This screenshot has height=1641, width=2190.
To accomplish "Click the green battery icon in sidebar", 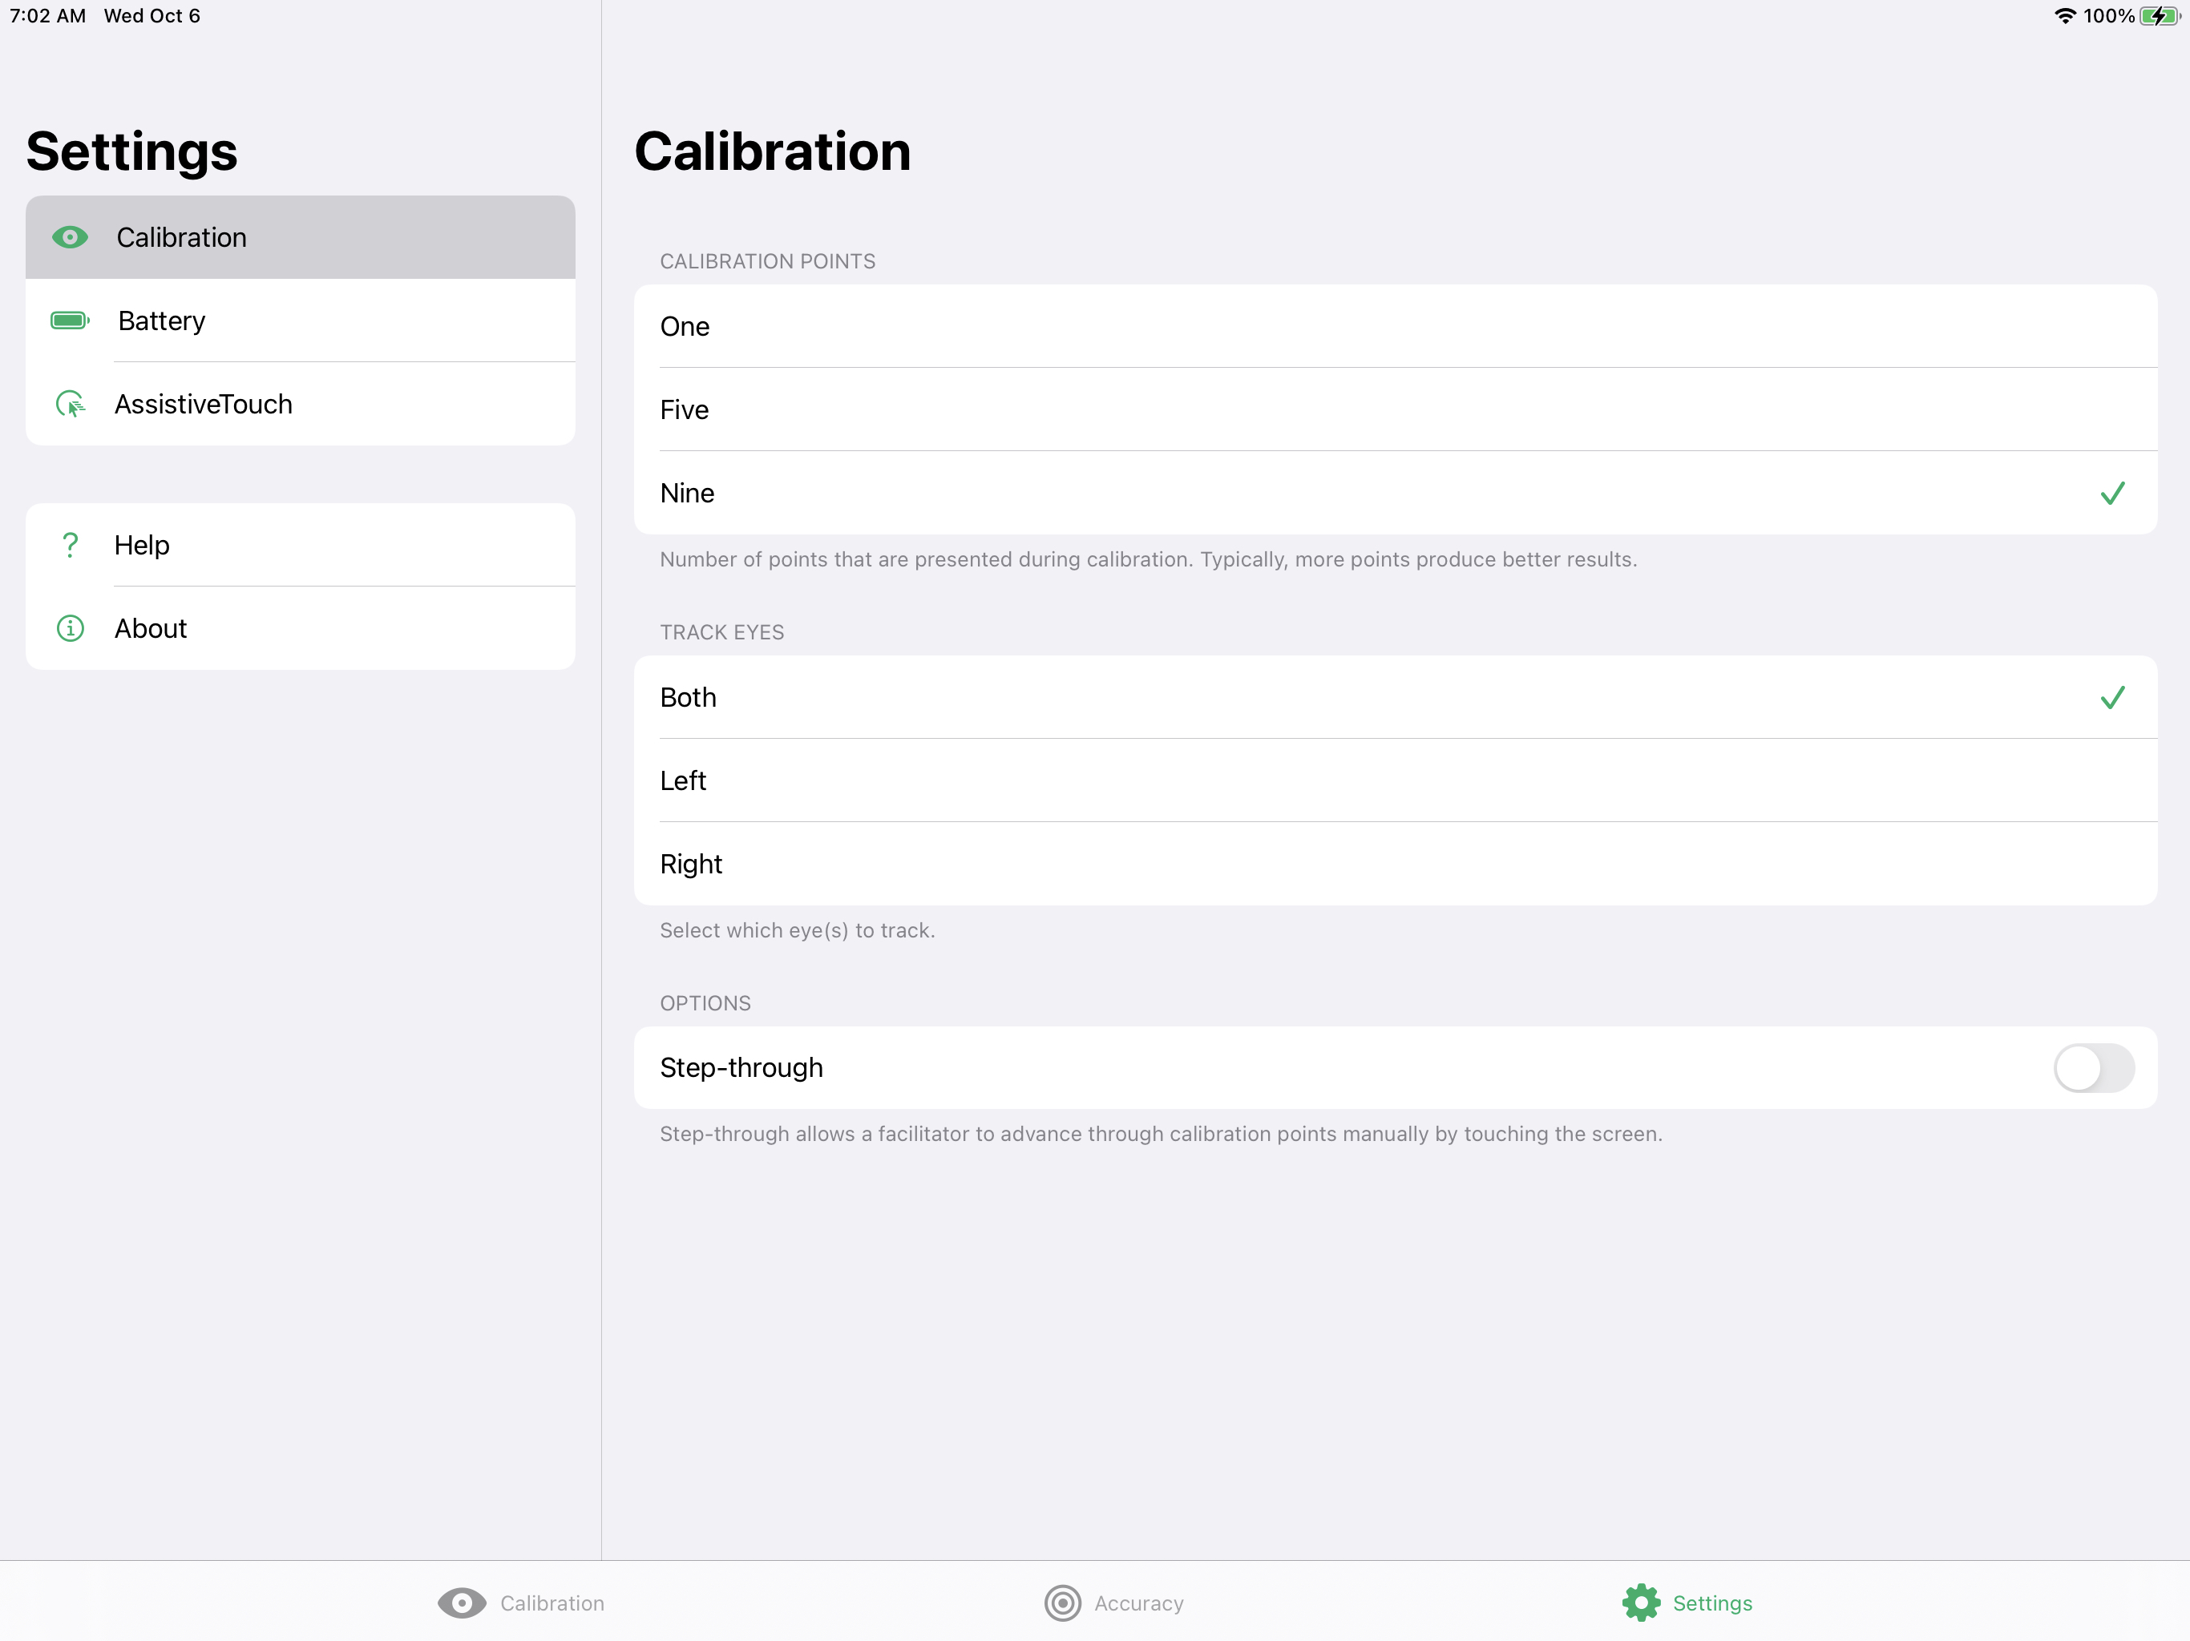I will pos(71,321).
